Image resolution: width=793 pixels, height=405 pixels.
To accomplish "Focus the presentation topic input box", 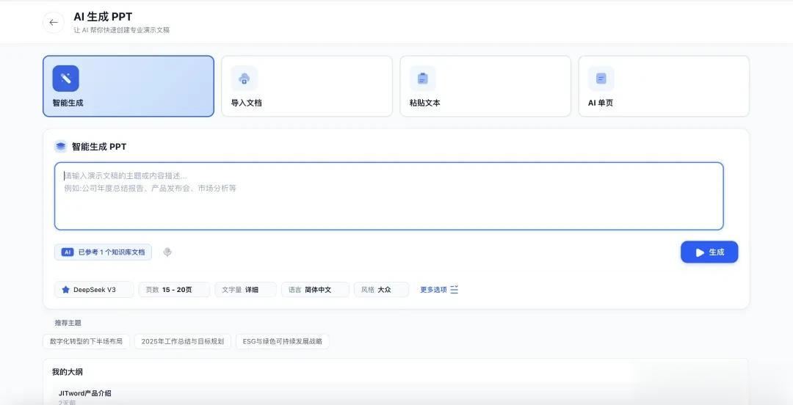I will [x=389, y=196].
